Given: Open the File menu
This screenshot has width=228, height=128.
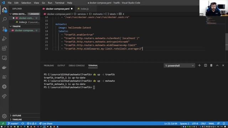Looking at the screenshot, I should tap(10, 3).
